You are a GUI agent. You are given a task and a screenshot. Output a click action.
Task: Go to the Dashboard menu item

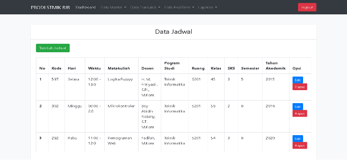[86, 7]
